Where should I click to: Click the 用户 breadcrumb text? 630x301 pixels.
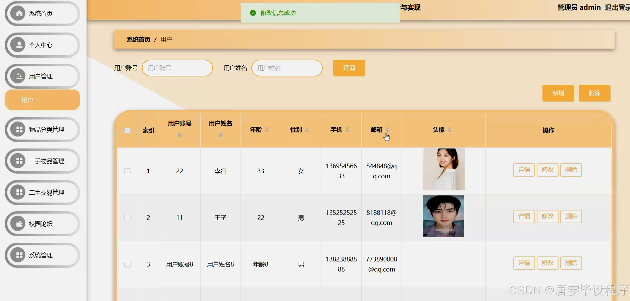(166, 40)
